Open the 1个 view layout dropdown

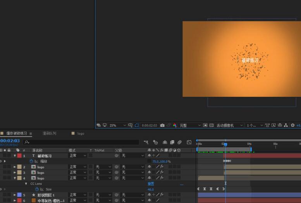click(255, 126)
